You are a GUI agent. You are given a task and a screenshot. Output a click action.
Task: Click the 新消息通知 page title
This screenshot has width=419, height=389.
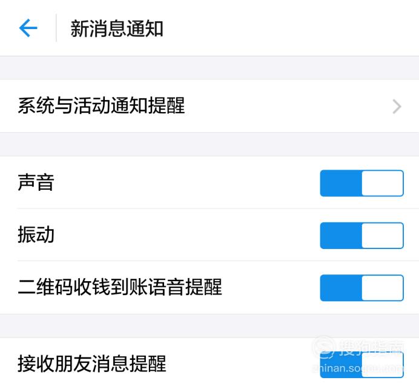(x=117, y=28)
